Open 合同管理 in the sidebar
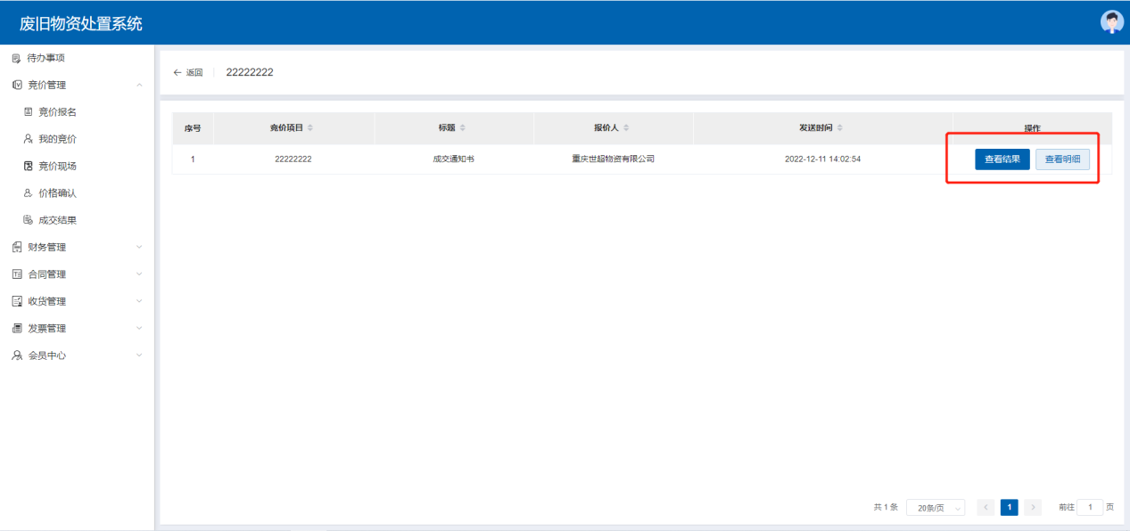This screenshot has width=1130, height=531. click(x=46, y=274)
